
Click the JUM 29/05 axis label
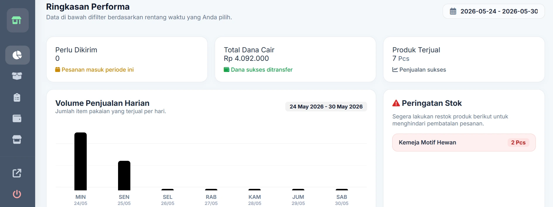(298, 200)
